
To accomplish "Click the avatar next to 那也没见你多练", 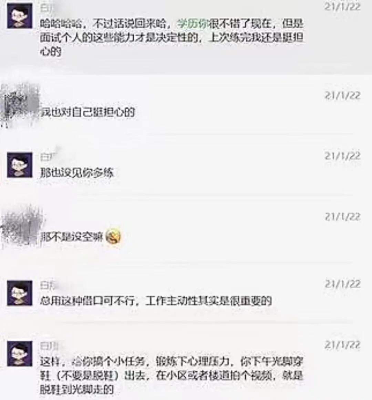I will (x=20, y=165).
